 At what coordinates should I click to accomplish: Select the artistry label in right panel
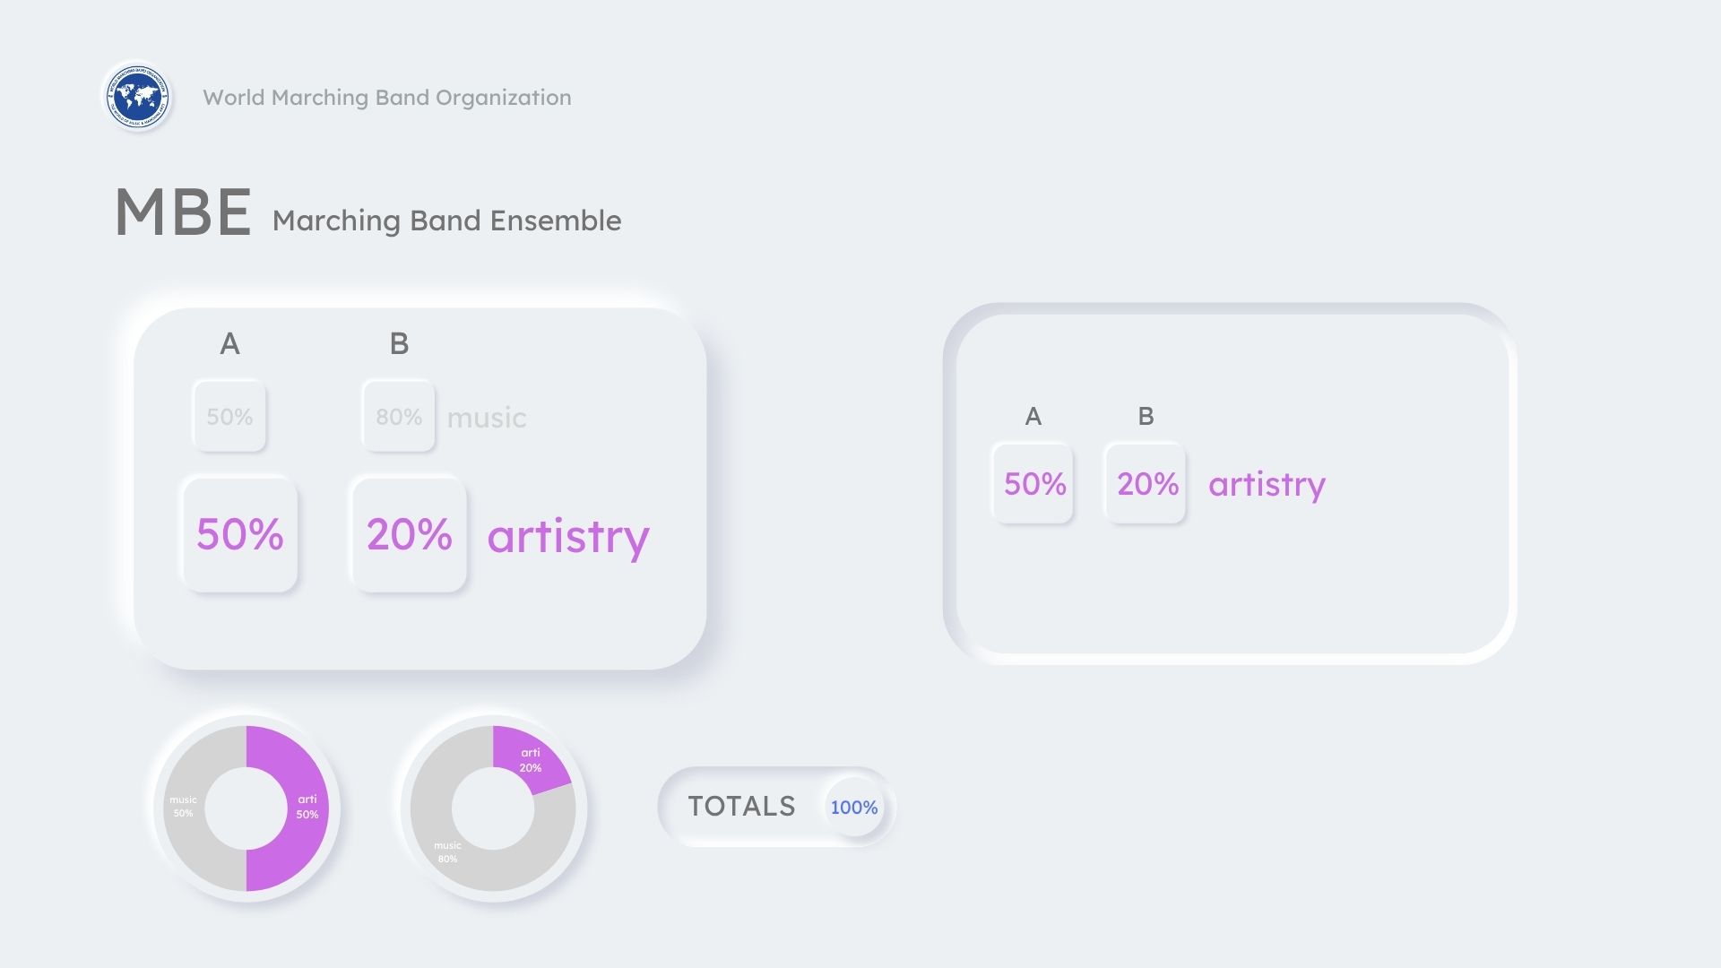(x=1267, y=484)
